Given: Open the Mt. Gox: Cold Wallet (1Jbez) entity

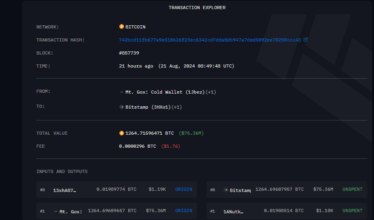Looking at the screenshot, I should [165, 92].
